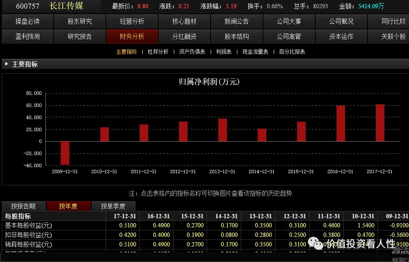Viewport: 409px width, 262px height.
Task: Open the 公司大事 section
Action: (289, 21)
